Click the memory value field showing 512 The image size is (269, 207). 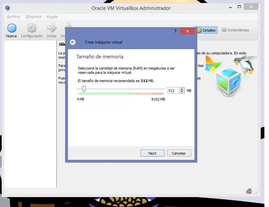click(x=173, y=91)
